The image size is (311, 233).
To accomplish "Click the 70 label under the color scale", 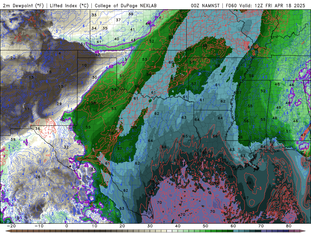I will [261, 226].
